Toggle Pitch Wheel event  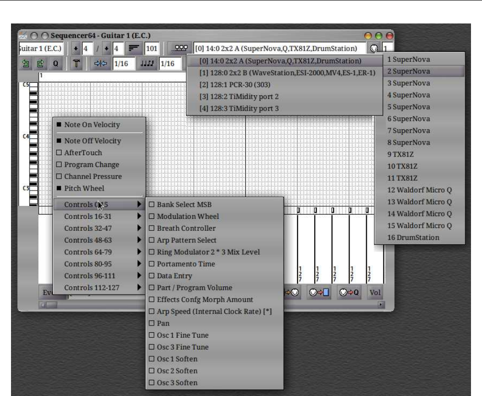(x=99, y=188)
